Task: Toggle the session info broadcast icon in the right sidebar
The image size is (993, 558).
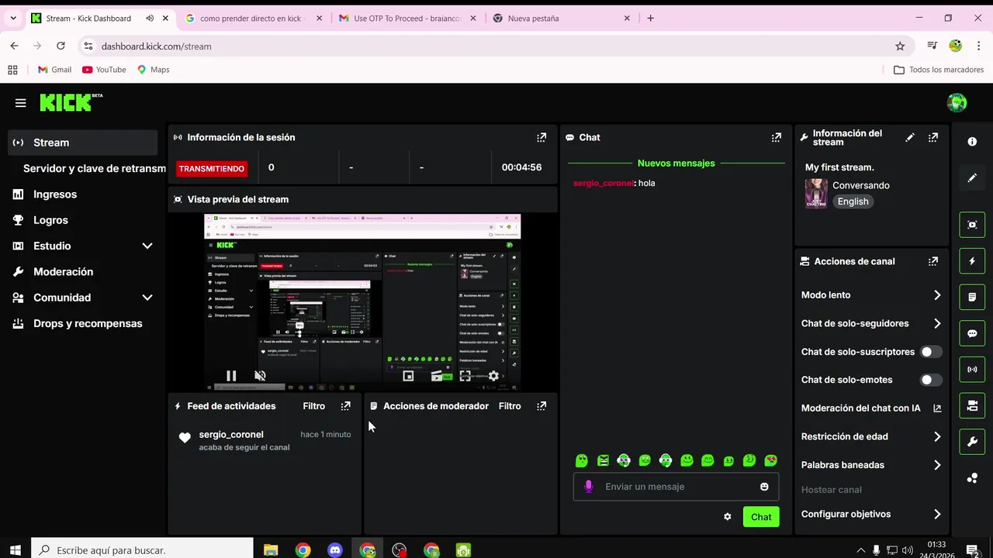Action: (972, 370)
